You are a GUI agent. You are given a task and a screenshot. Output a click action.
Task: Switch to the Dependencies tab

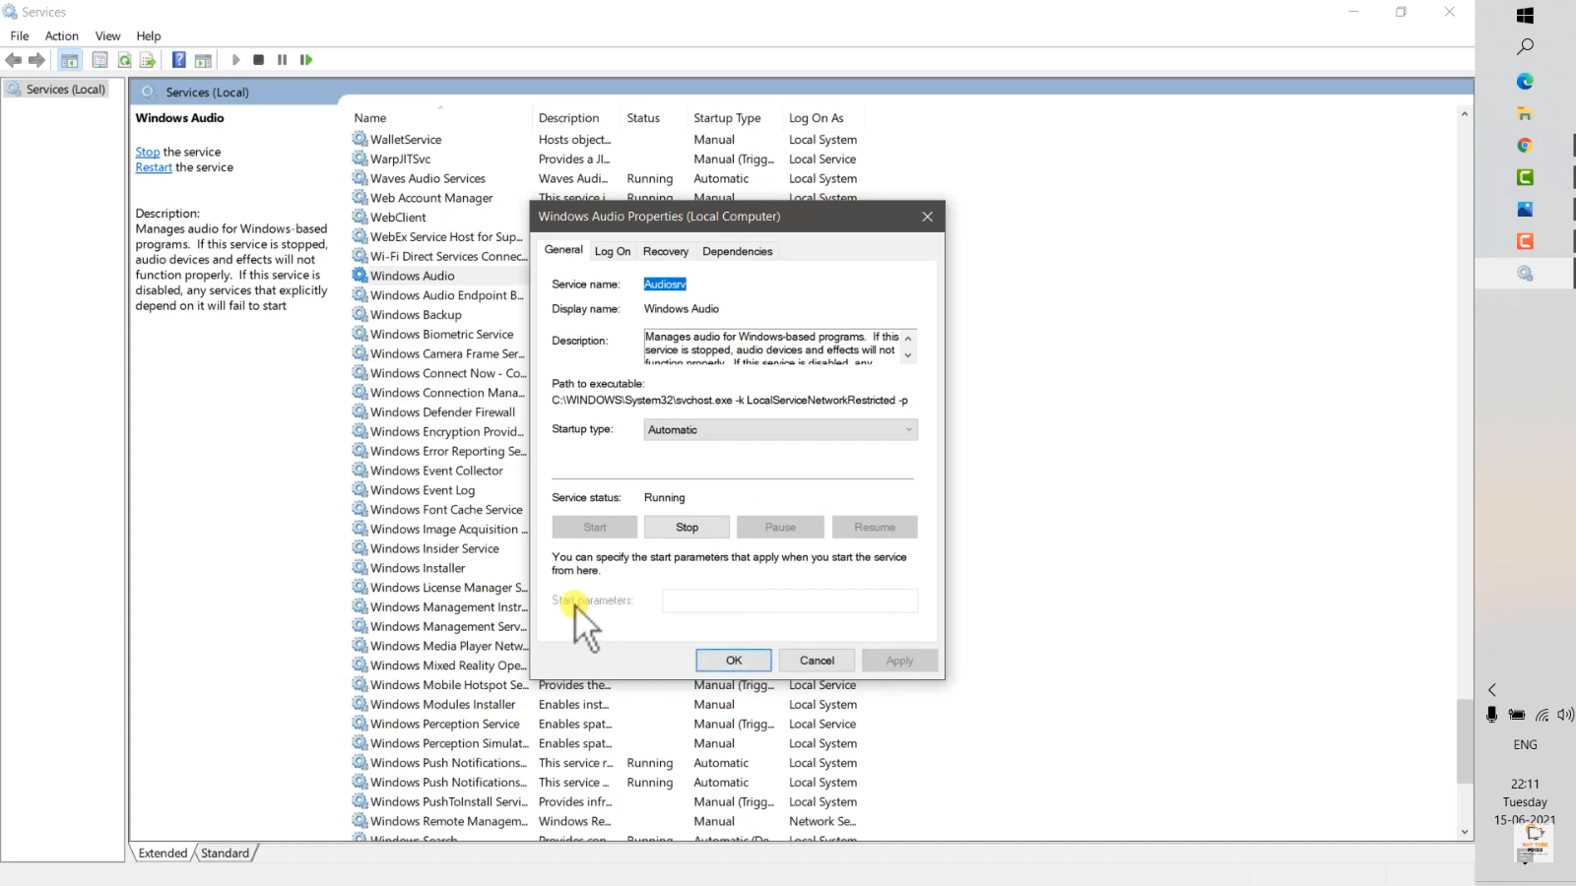point(737,252)
